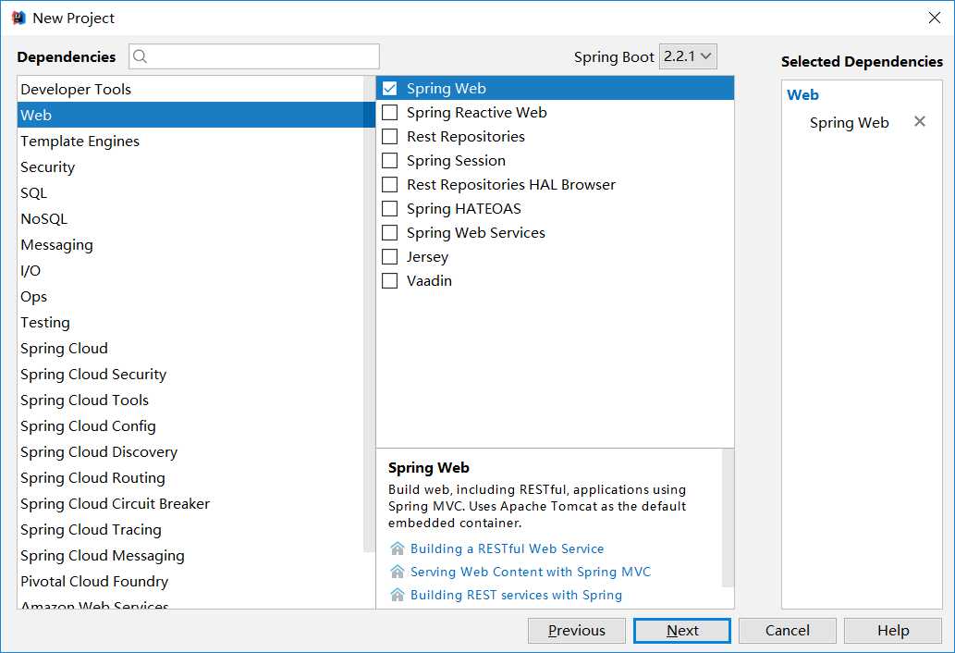Check the Spring HATEOAS checkbox
The width and height of the screenshot is (955, 653).
tap(390, 208)
